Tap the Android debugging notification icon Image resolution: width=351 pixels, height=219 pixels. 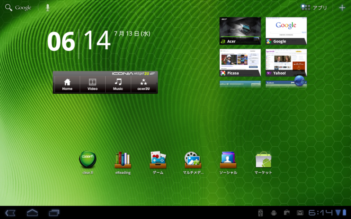tap(273, 213)
